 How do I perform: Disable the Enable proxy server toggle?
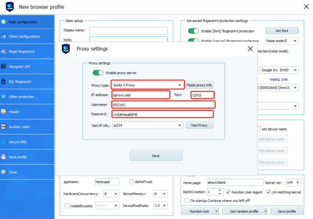pos(98,73)
